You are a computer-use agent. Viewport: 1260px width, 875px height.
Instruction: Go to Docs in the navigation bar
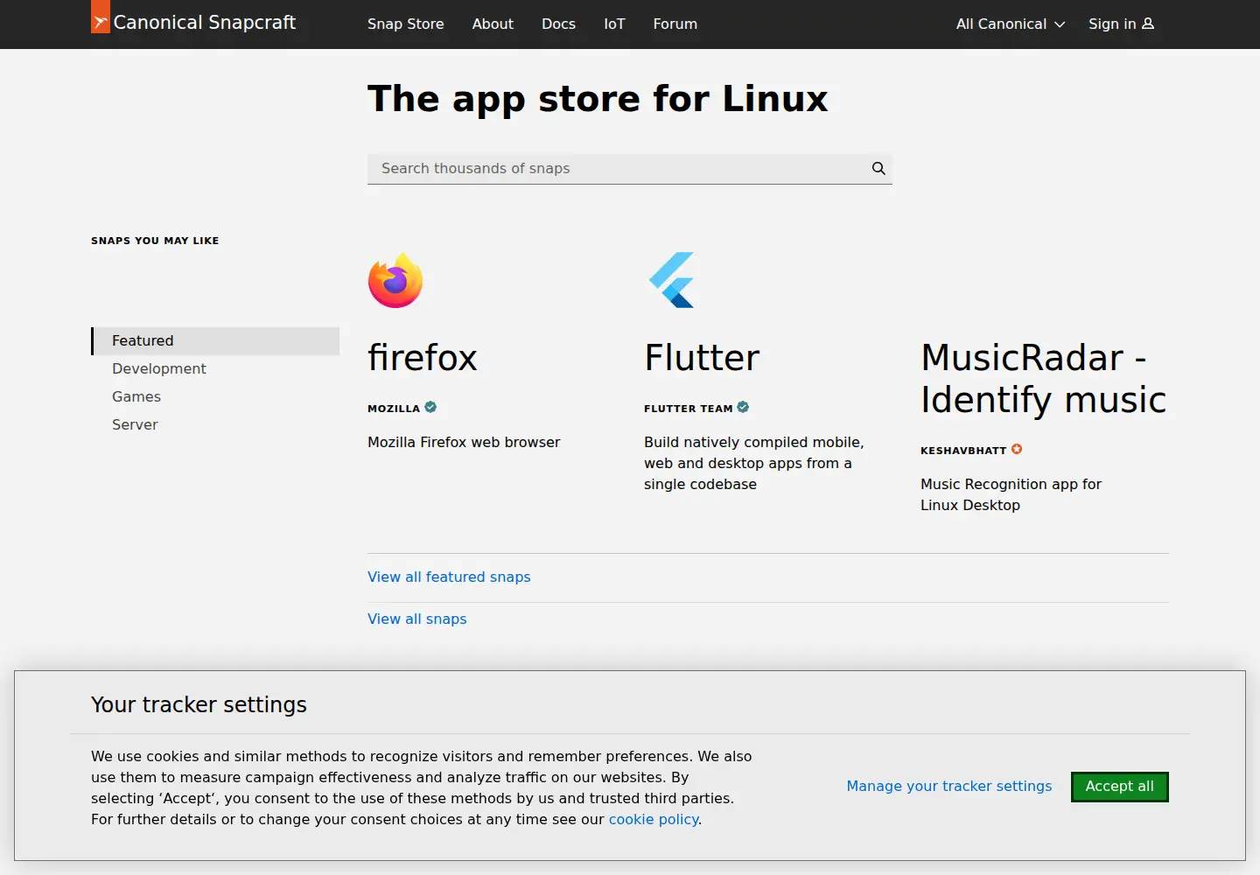558,24
